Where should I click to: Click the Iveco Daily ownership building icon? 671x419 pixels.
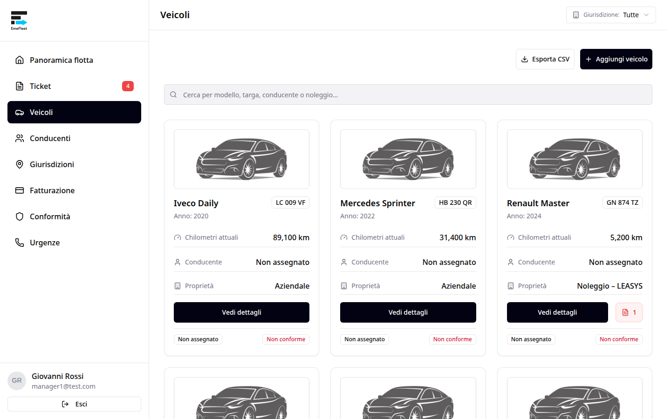pyautogui.click(x=178, y=286)
